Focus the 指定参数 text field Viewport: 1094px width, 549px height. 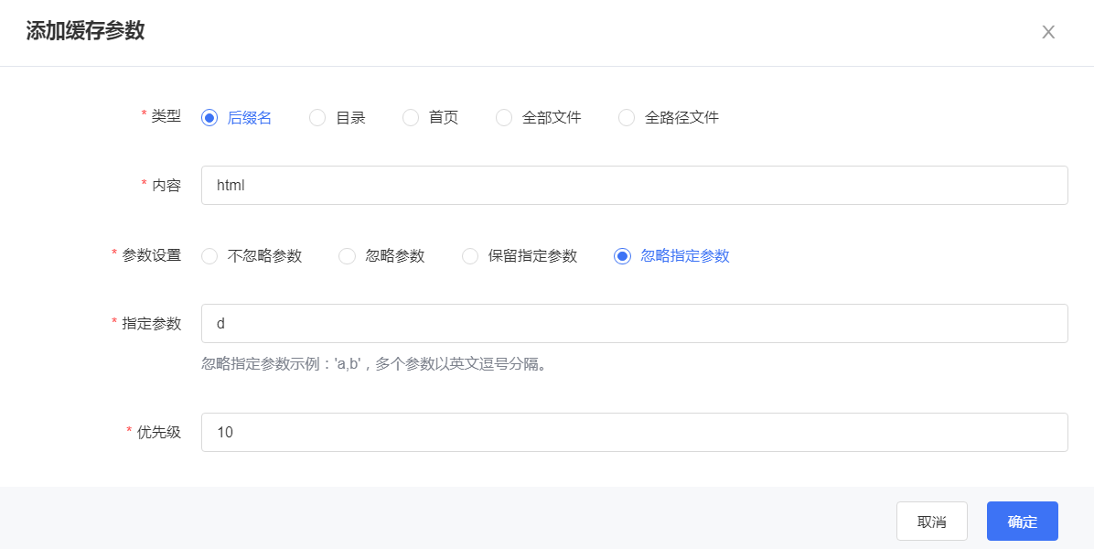coord(634,323)
